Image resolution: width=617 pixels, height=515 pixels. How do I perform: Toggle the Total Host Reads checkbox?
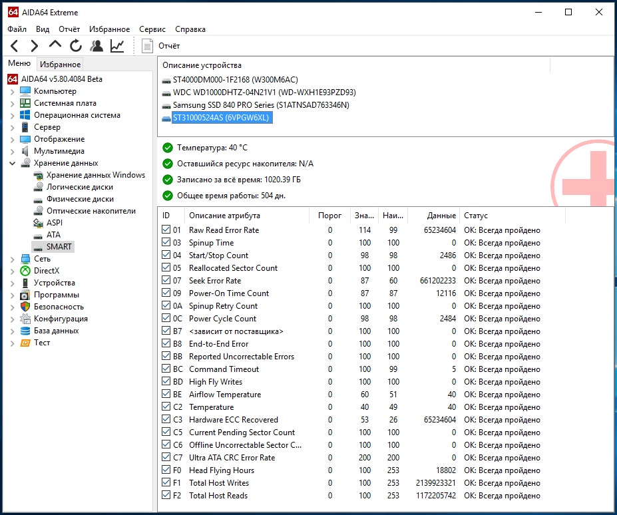click(x=166, y=495)
